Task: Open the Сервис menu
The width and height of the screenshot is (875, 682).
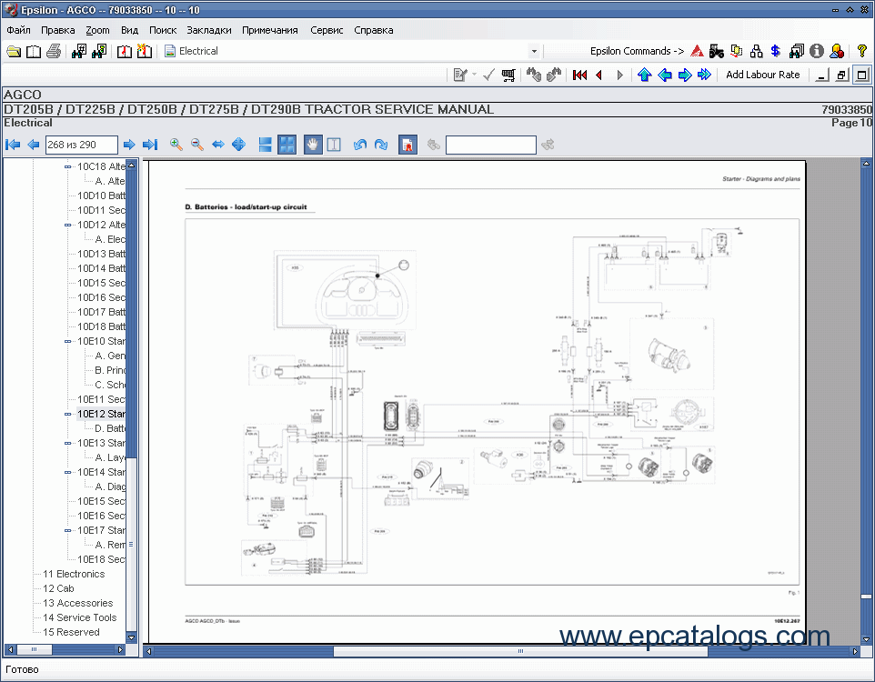Action: pos(327,30)
